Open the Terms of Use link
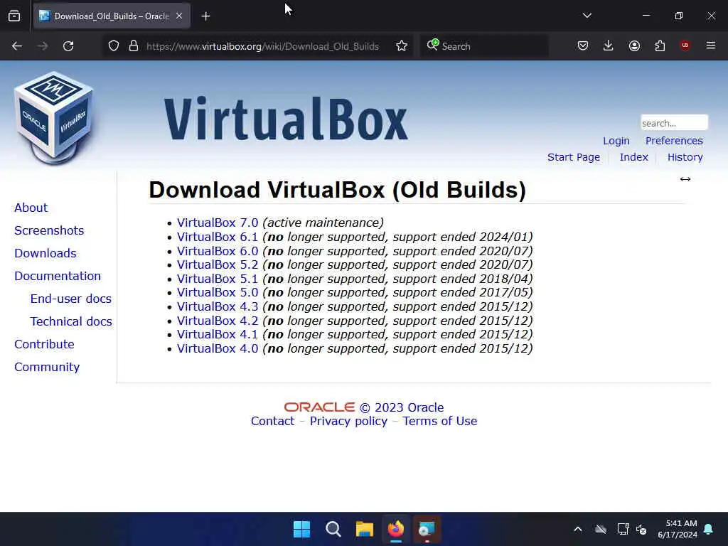 [439, 421]
